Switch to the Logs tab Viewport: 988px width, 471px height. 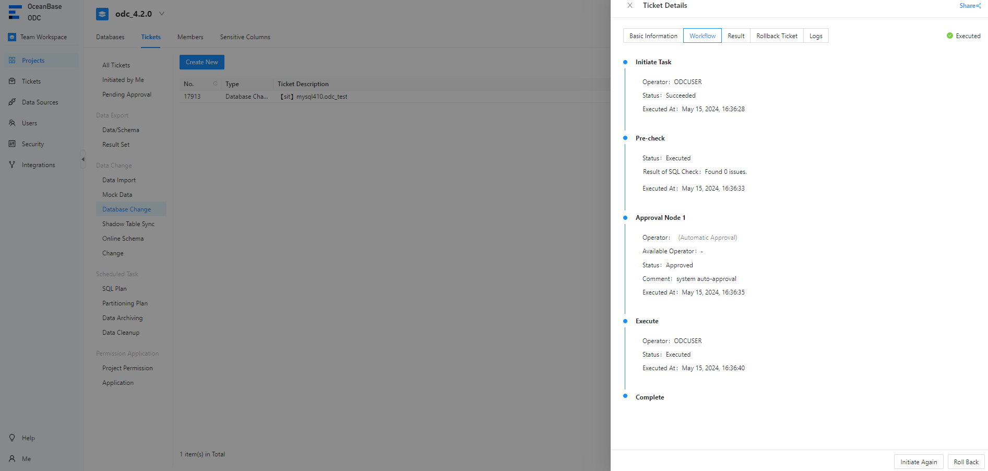pyautogui.click(x=816, y=36)
